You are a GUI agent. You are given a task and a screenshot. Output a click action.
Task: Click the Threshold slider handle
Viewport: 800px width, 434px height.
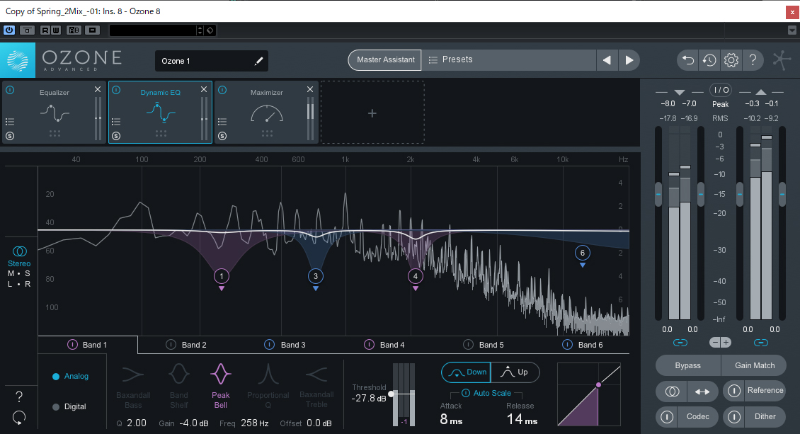point(392,394)
